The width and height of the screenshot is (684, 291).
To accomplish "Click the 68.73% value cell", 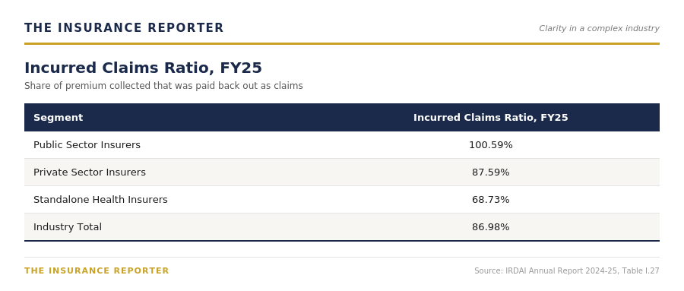I will pos(491,200).
